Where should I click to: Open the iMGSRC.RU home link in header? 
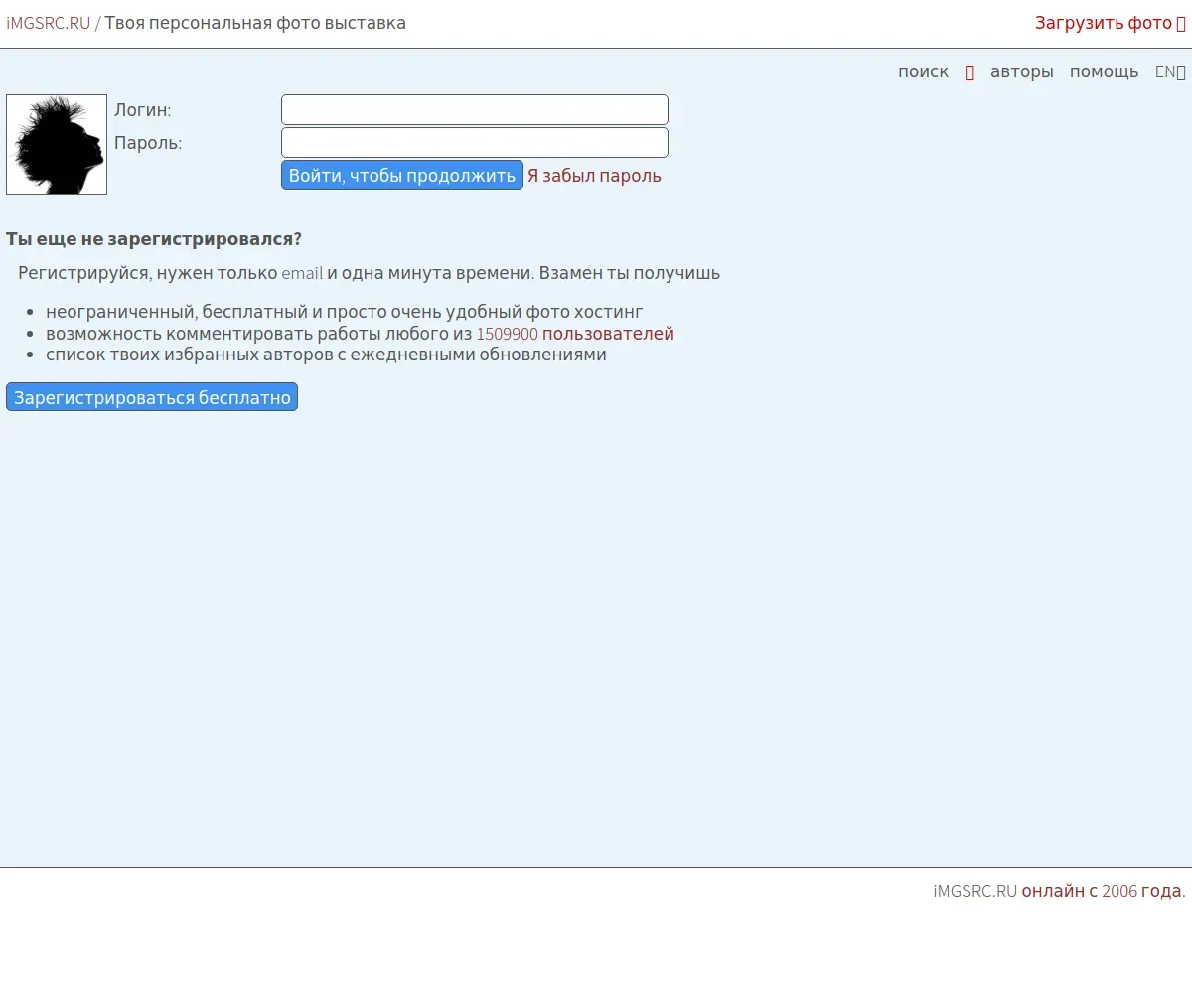coord(48,23)
